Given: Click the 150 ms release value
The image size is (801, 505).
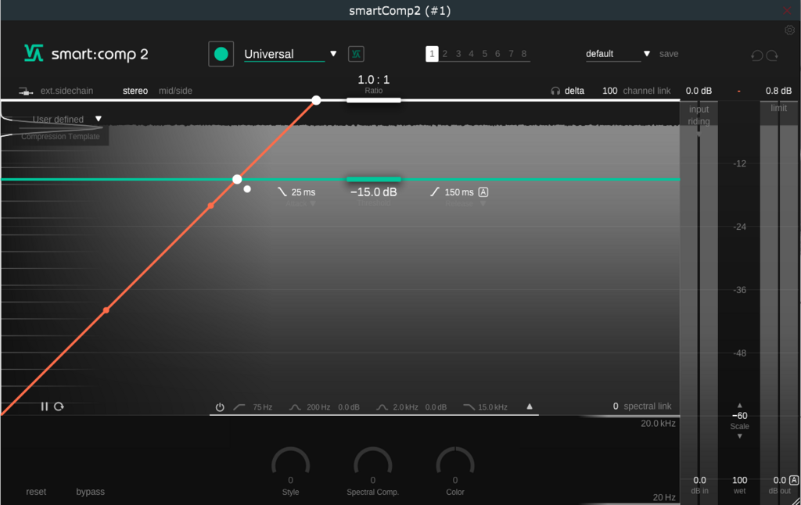Looking at the screenshot, I should 459,192.
